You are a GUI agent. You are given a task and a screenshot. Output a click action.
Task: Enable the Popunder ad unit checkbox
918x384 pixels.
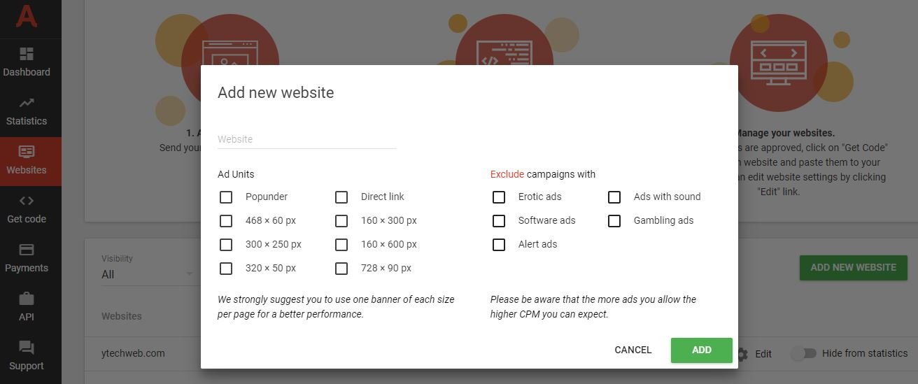tap(226, 197)
